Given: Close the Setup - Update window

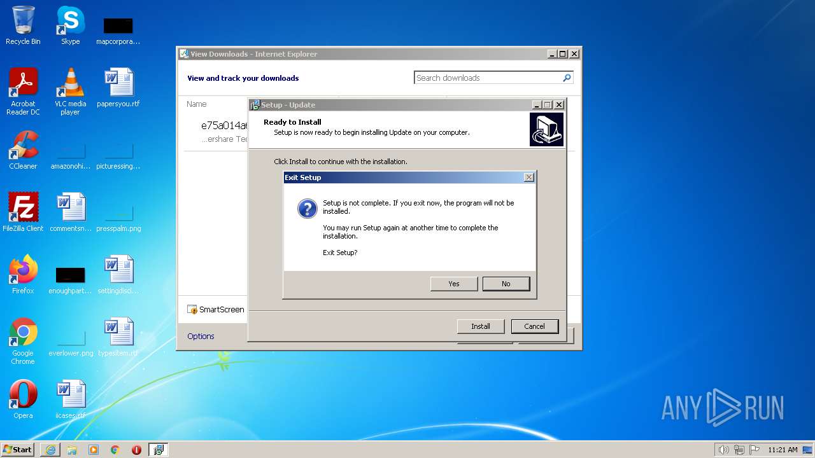Looking at the screenshot, I should (x=559, y=105).
